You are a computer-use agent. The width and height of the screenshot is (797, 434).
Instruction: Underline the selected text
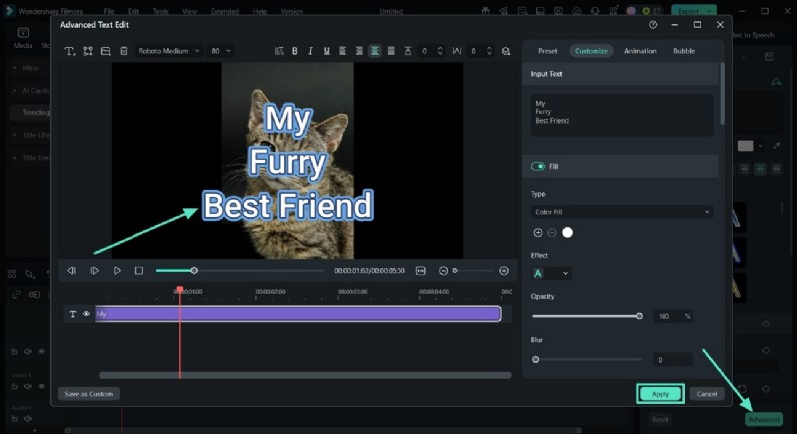[x=326, y=51]
